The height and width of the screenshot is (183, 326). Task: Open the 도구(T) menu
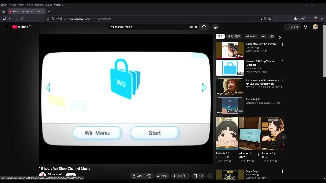click(x=49, y=5)
